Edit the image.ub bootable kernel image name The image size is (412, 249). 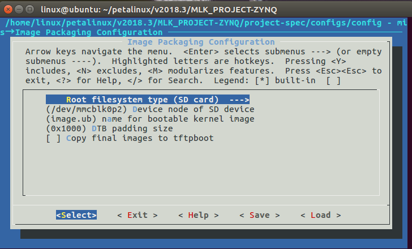tap(151, 119)
